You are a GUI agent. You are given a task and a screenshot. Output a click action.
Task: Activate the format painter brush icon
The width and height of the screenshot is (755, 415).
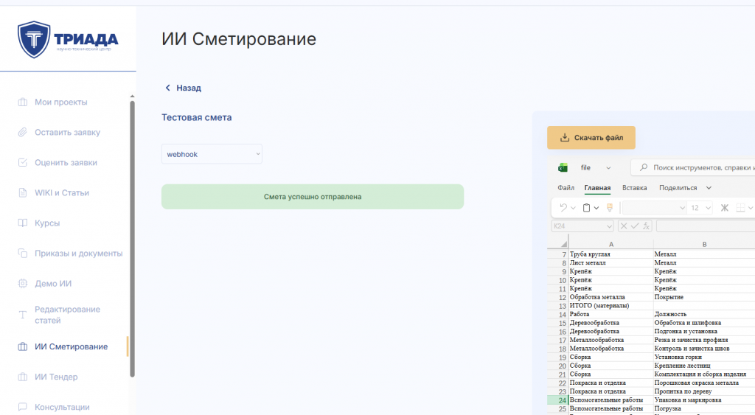coord(610,208)
